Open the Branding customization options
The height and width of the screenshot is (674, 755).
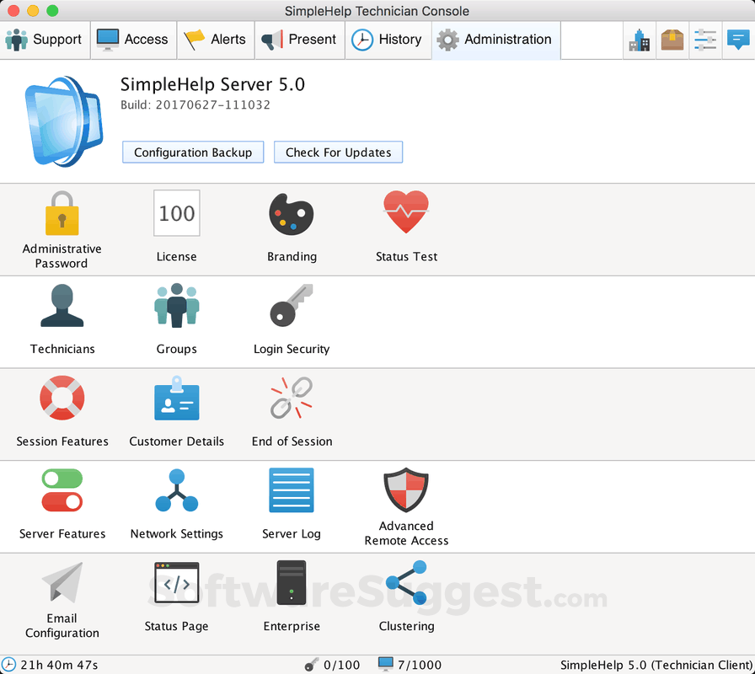tap(292, 223)
